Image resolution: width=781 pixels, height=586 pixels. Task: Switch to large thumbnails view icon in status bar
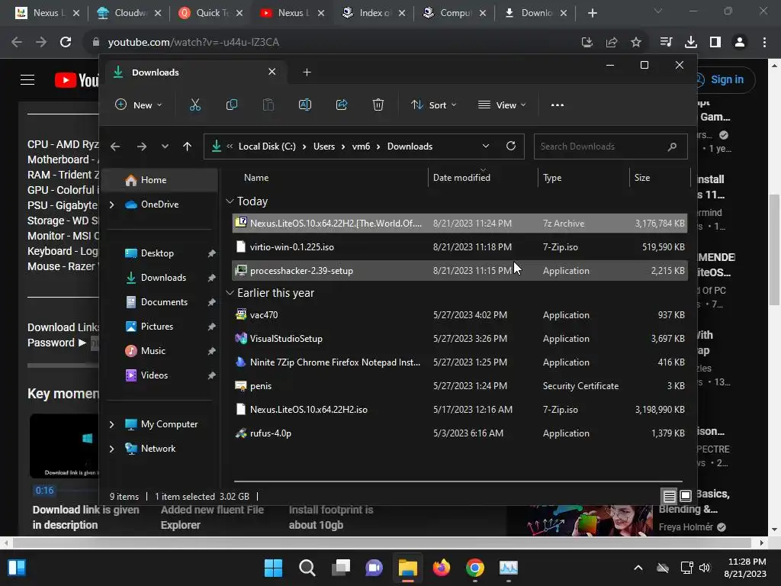(686, 496)
